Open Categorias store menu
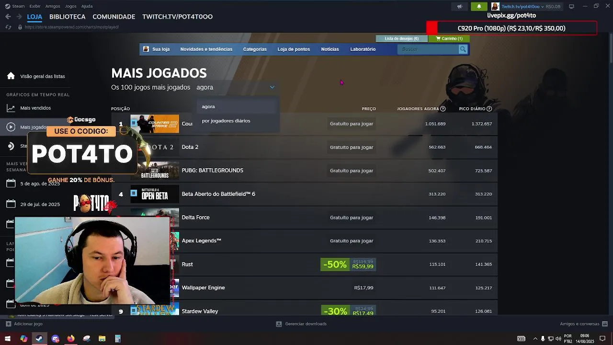The image size is (613, 345). (255, 49)
